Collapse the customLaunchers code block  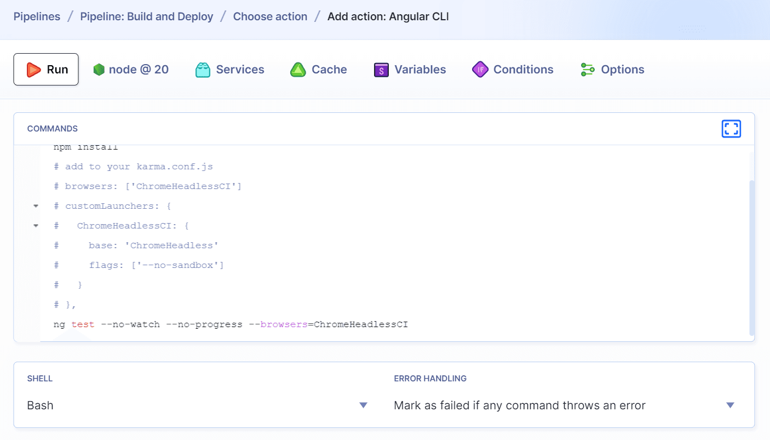click(x=36, y=205)
